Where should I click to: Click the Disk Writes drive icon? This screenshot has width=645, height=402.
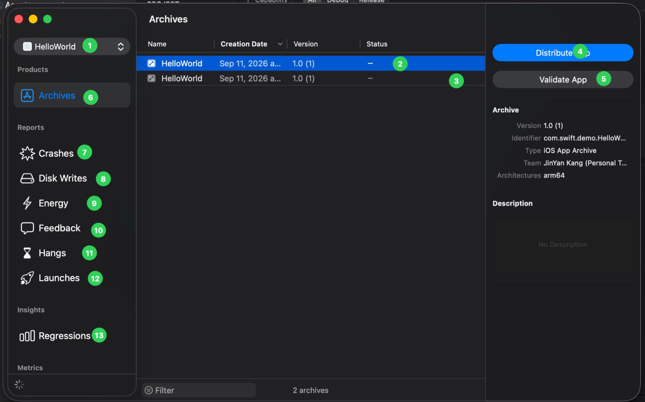(x=27, y=178)
